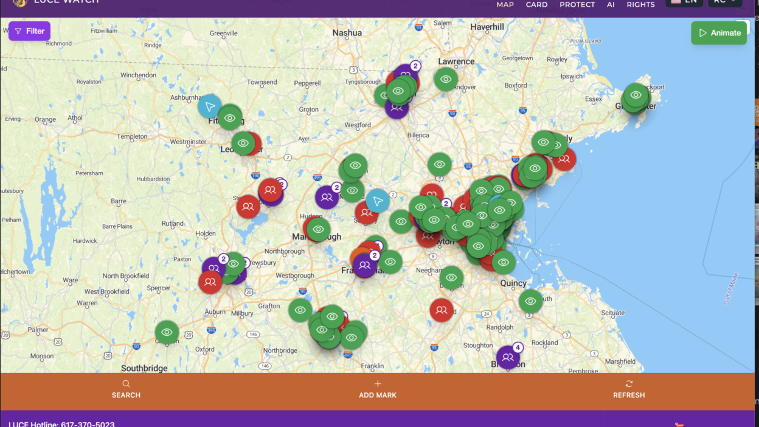The width and height of the screenshot is (759, 427).
Task: Click the green eye marker near Gloucester
Action: pos(636,95)
